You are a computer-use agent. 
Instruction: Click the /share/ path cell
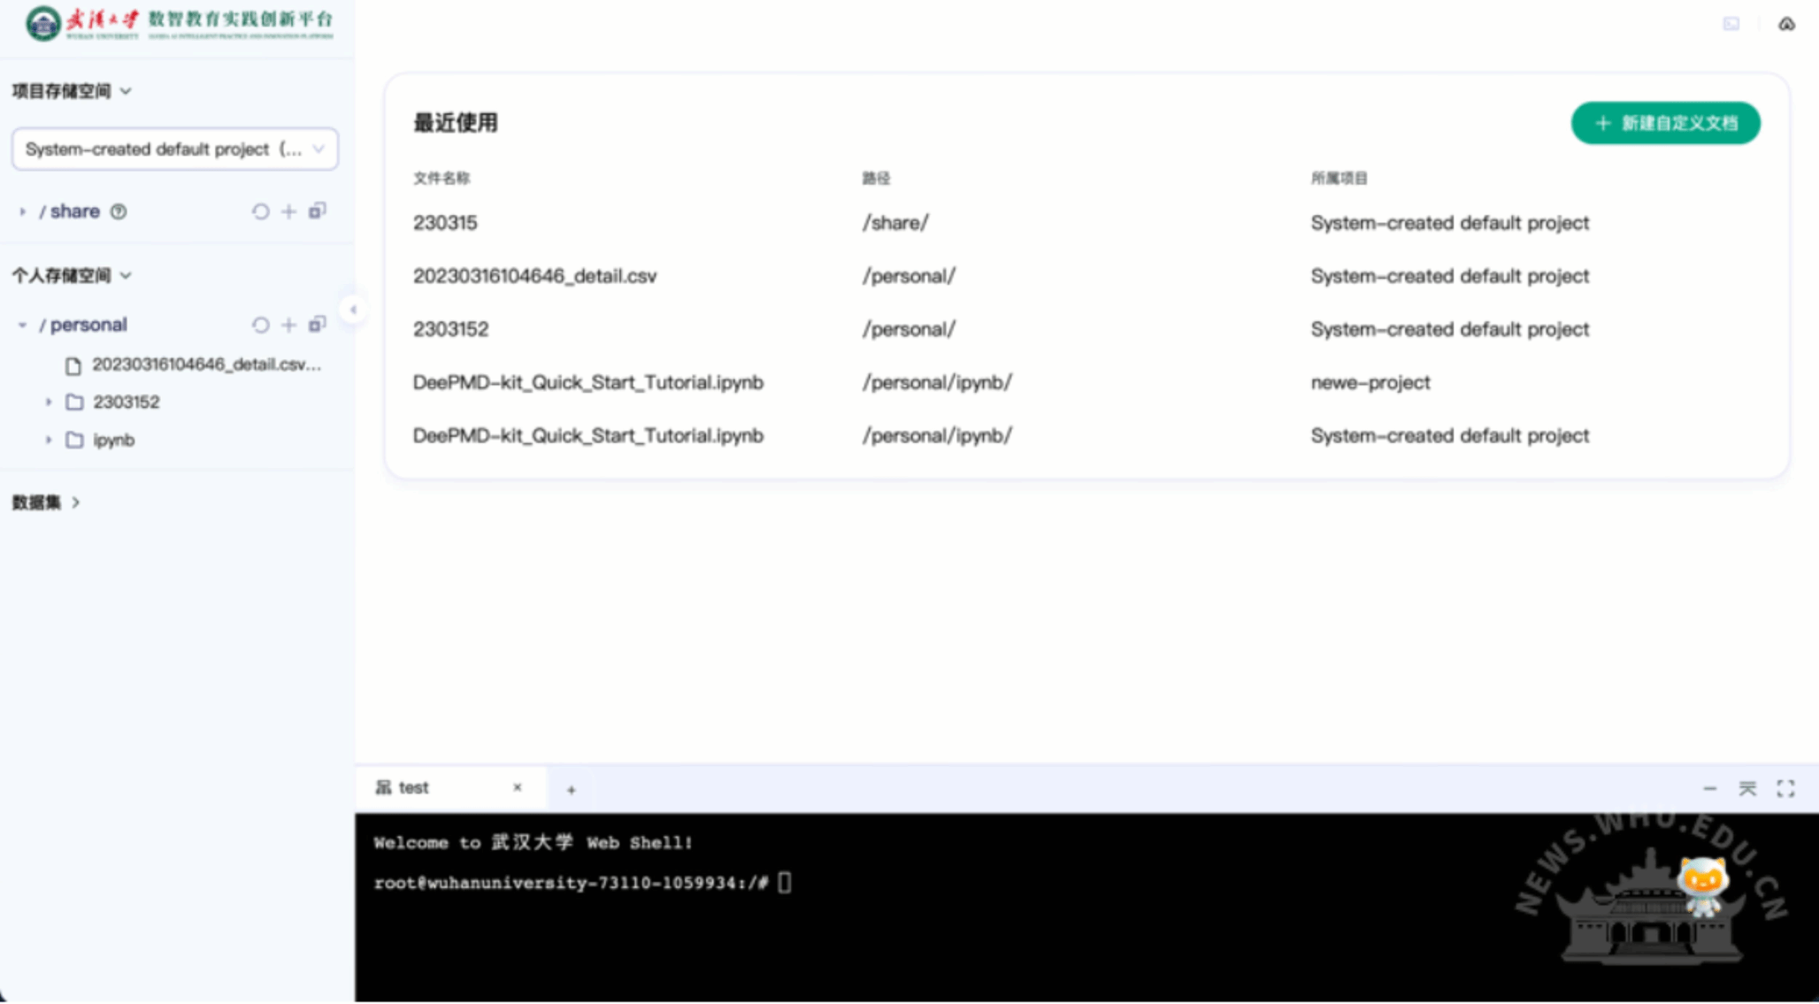pyautogui.click(x=895, y=223)
